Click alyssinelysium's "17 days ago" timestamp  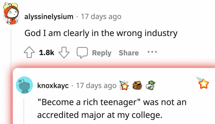click(101, 16)
